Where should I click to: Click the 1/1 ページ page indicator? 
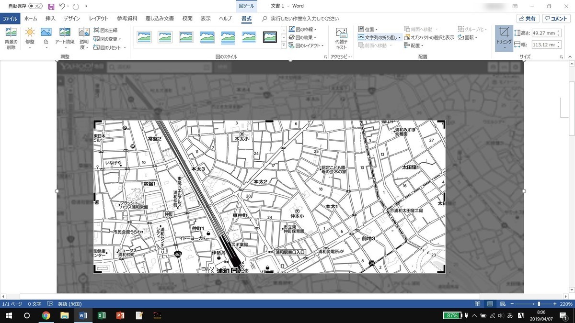click(x=12, y=304)
